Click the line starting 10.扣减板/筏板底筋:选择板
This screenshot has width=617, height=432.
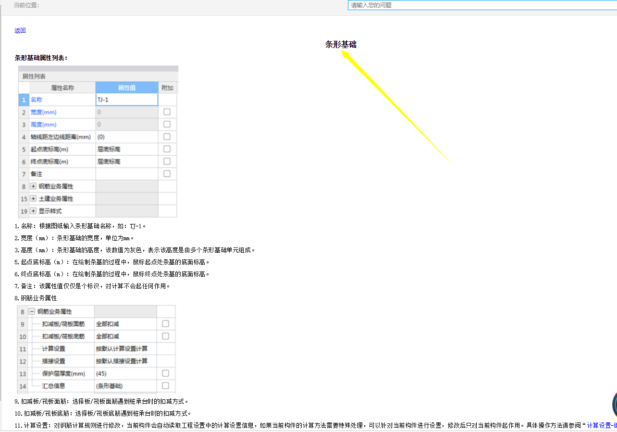(x=103, y=413)
